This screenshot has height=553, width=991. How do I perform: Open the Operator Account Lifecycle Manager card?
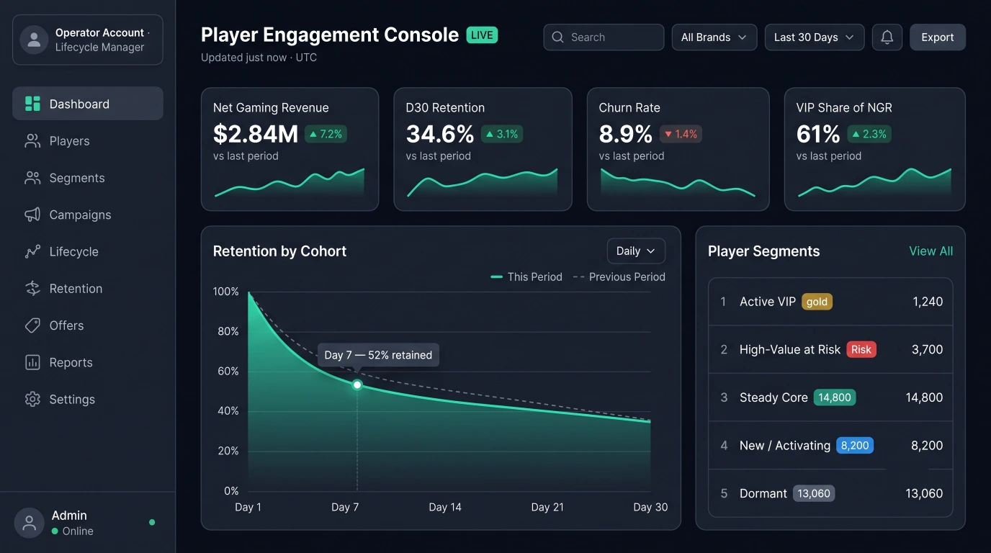pos(88,40)
